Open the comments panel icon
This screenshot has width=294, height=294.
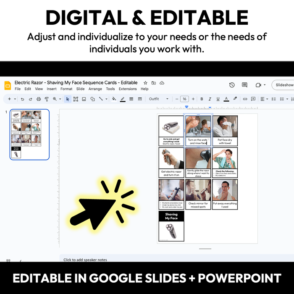(244, 85)
